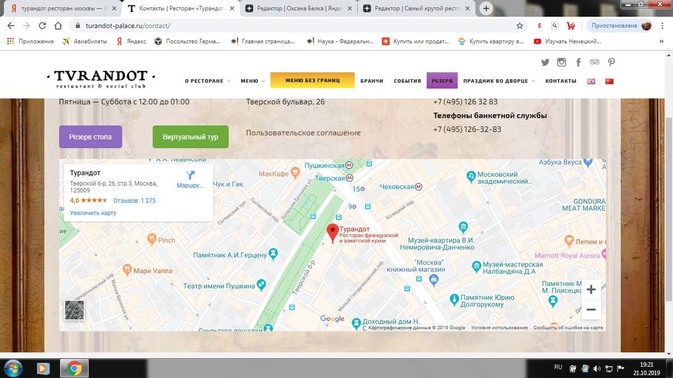Reload the page
Image resolution: width=673 pixels, height=378 pixels.
(x=42, y=26)
